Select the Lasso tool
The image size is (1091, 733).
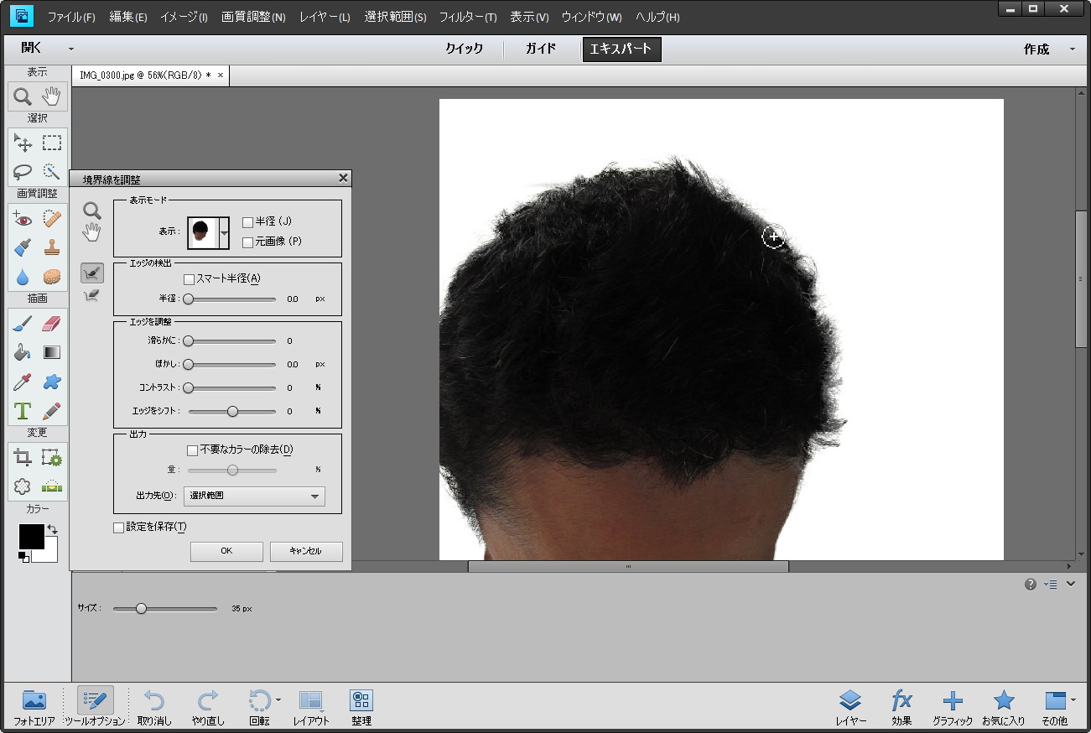pyautogui.click(x=23, y=171)
